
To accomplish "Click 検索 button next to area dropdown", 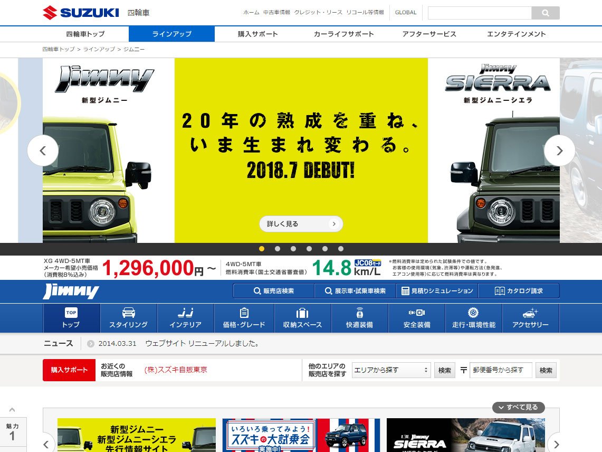I will point(445,370).
